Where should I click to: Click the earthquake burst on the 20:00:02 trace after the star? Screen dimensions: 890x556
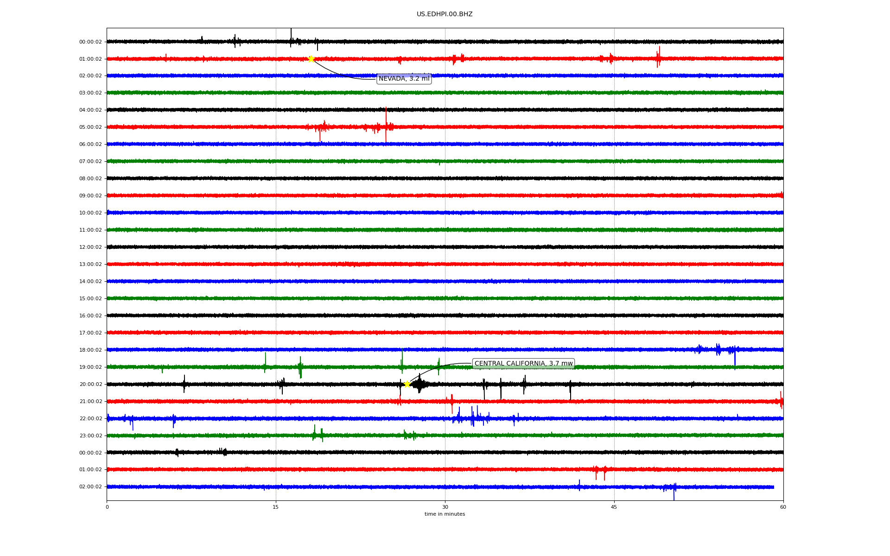(x=420, y=384)
